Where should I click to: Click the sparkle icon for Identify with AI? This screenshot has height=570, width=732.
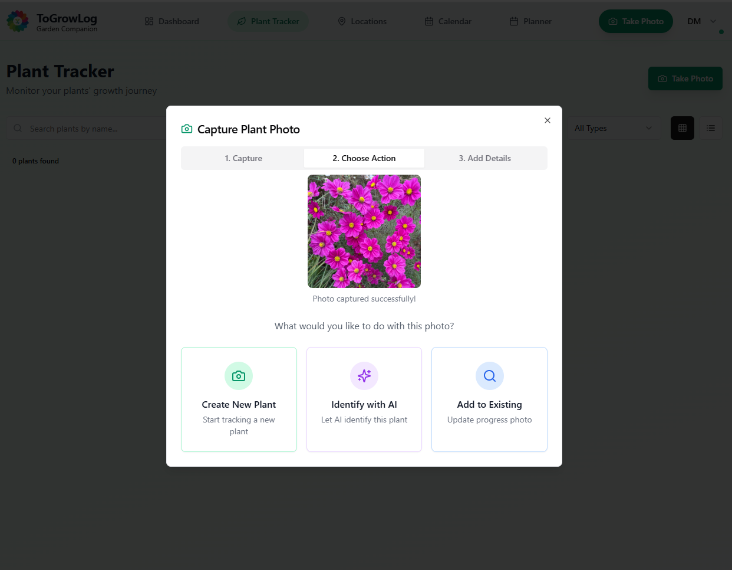pyautogui.click(x=364, y=376)
